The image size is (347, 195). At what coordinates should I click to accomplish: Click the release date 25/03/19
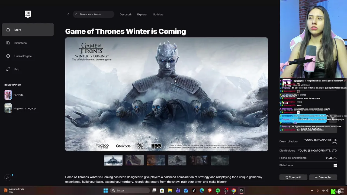[332, 158]
